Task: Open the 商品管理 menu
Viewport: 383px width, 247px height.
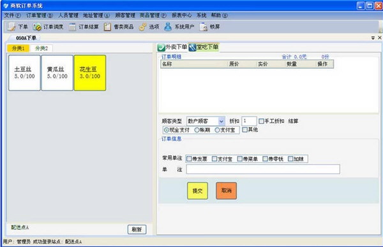Action: [x=153, y=15]
